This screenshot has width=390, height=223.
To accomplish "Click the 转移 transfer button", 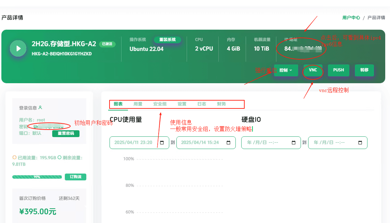I will click(x=364, y=70).
